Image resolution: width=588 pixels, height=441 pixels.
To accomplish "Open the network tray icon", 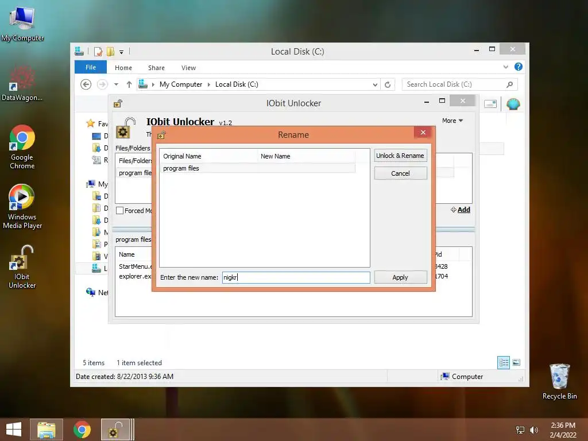I will coord(520,430).
